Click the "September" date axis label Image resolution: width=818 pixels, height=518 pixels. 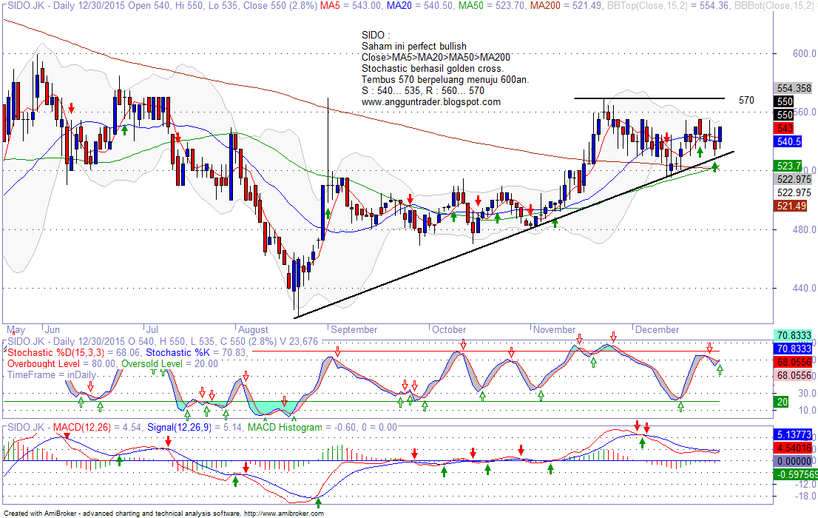coord(354,329)
